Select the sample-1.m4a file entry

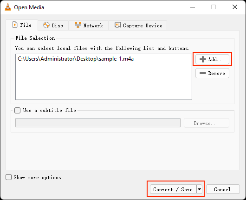(x=76, y=59)
